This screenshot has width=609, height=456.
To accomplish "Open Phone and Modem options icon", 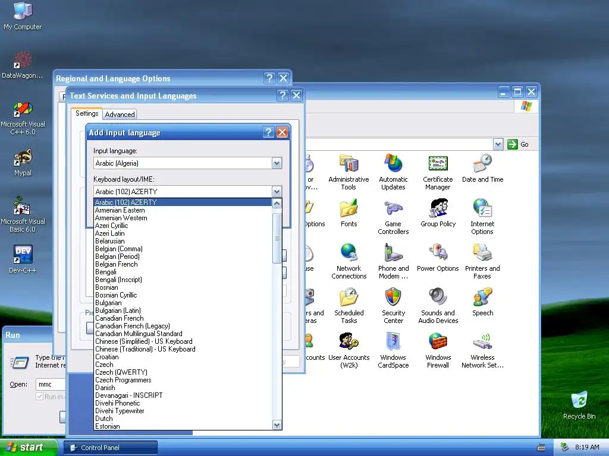I will [x=393, y=261].
